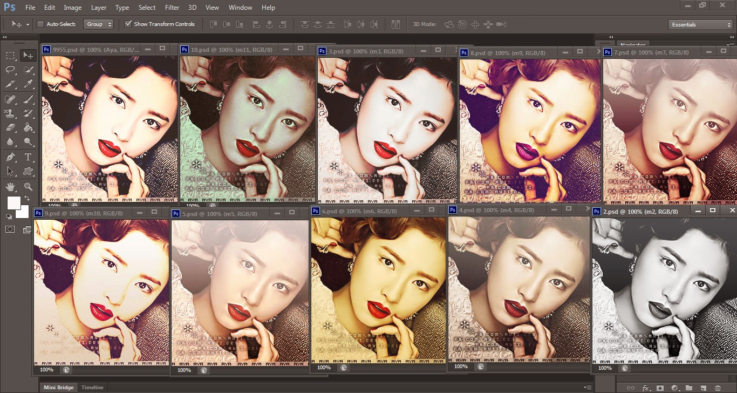
Task: Click the foreground color swatch
Action: coord(13,203)
